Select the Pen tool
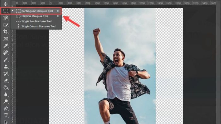This screenshot has height=124, width=221. pyautogui.click(x=6, y=108)
